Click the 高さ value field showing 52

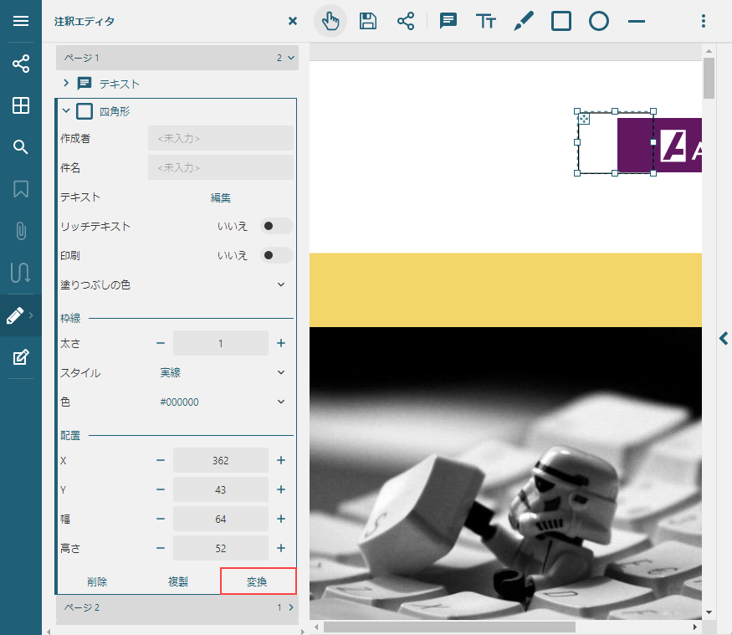(x=220, y=548)
